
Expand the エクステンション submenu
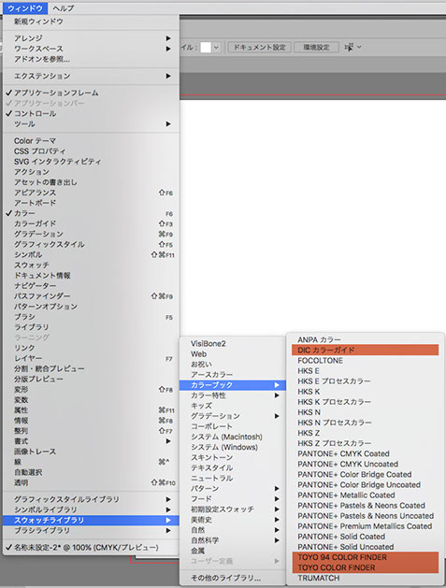[x=91, y=76]
